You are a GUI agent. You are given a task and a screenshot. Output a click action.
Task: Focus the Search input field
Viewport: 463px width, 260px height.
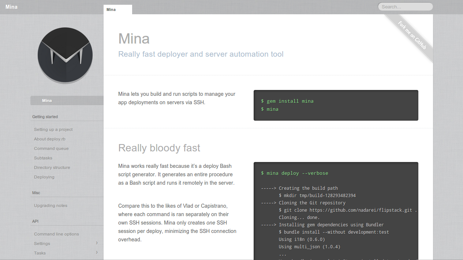pyautogui.click(x=405, y=7)
